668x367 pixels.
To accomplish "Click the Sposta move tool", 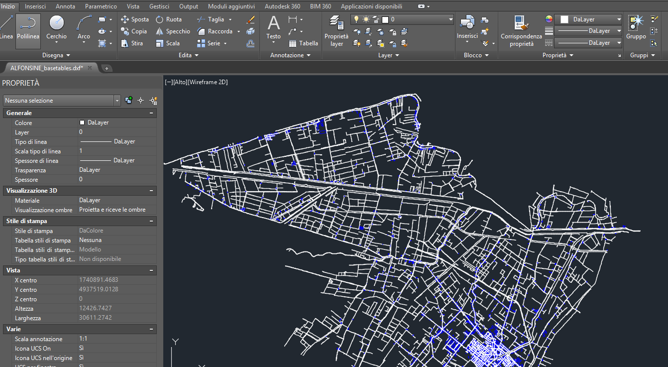I will 135,19.
